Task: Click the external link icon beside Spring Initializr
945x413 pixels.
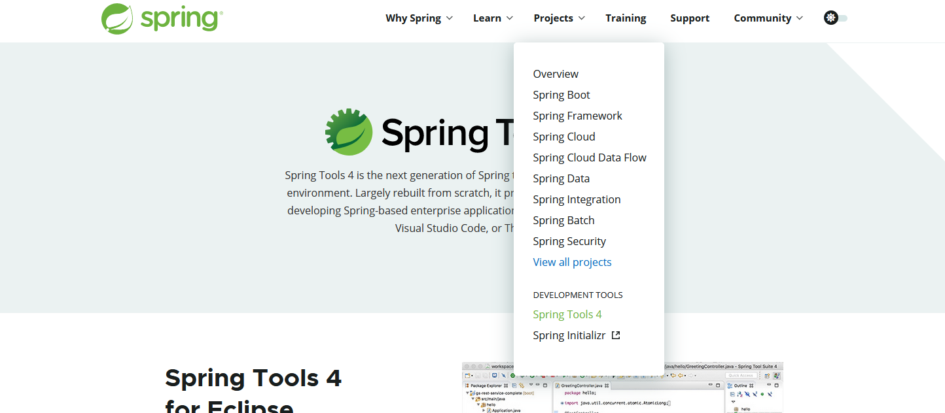Action: 616,335
